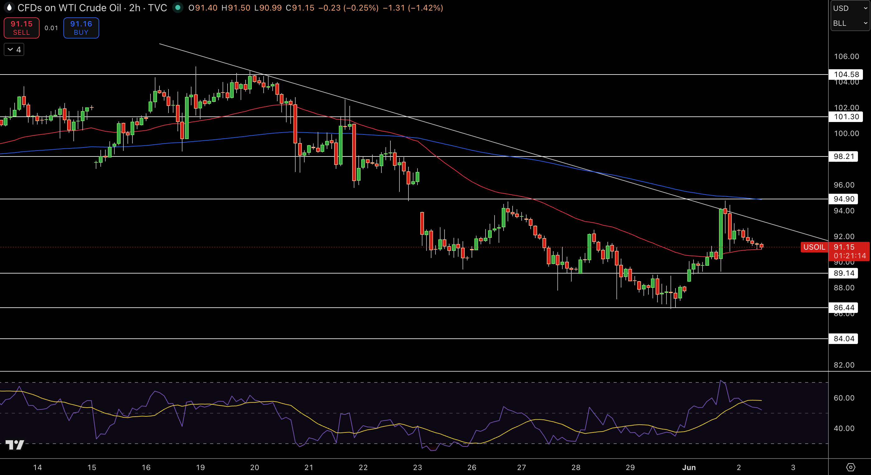
Task: Click the green market status indicator
Action: click(x=177, y=7)
